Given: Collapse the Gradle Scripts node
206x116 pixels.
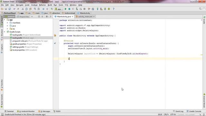Looking at the screenshot, I should coord(5,32).
